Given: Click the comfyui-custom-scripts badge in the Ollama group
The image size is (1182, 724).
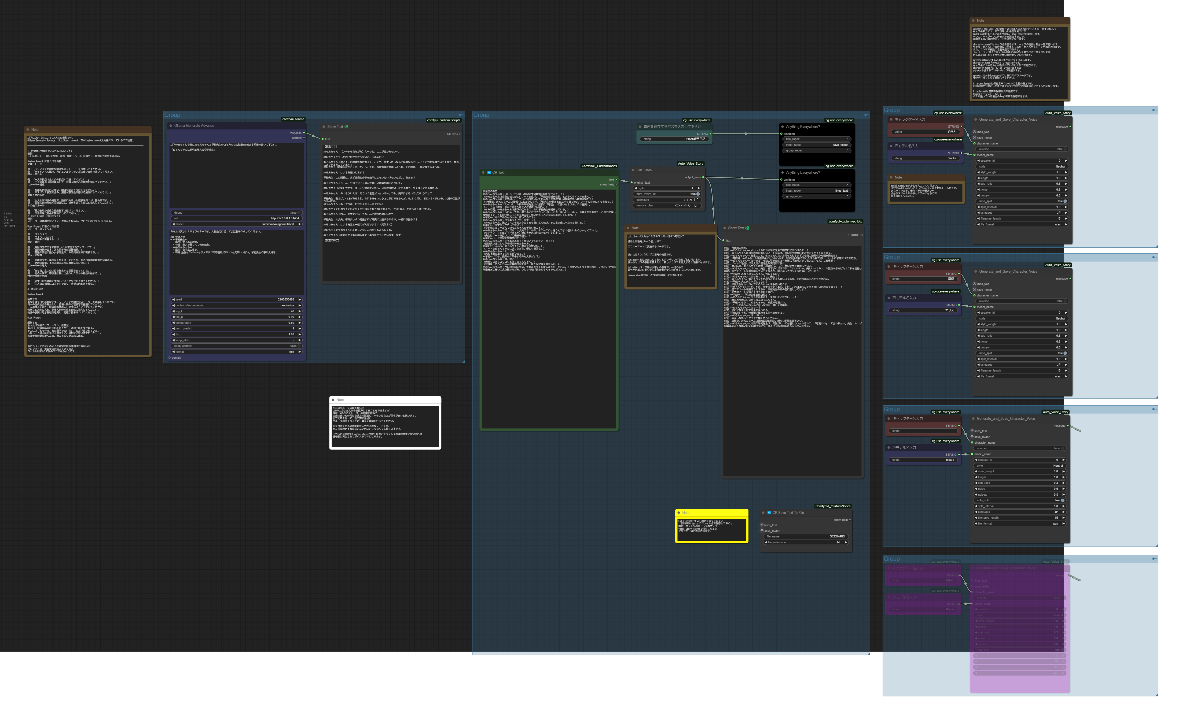Looking at the screenshot, I should pos(444,120).
